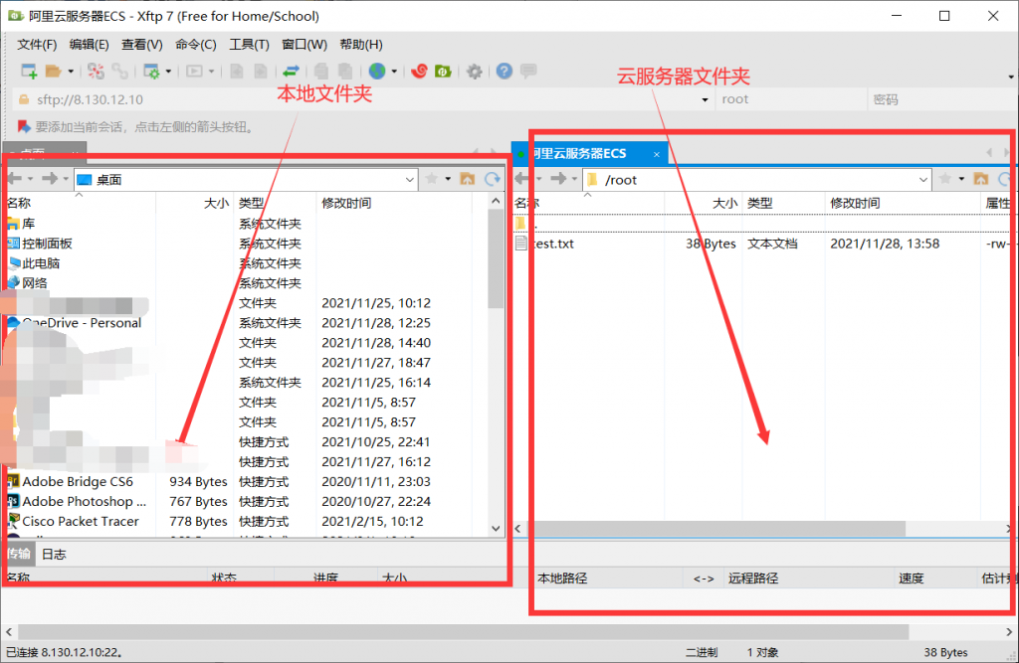Click the sftp://8.130.12.10 address field
Viewport: 1019px width, 663px height.
point(364,99)
